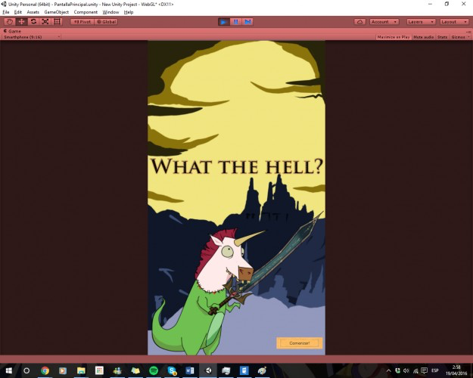Launch Chrome from the taskbar
Viewport: 473px width, 378px height.
[x=45, y=370]
